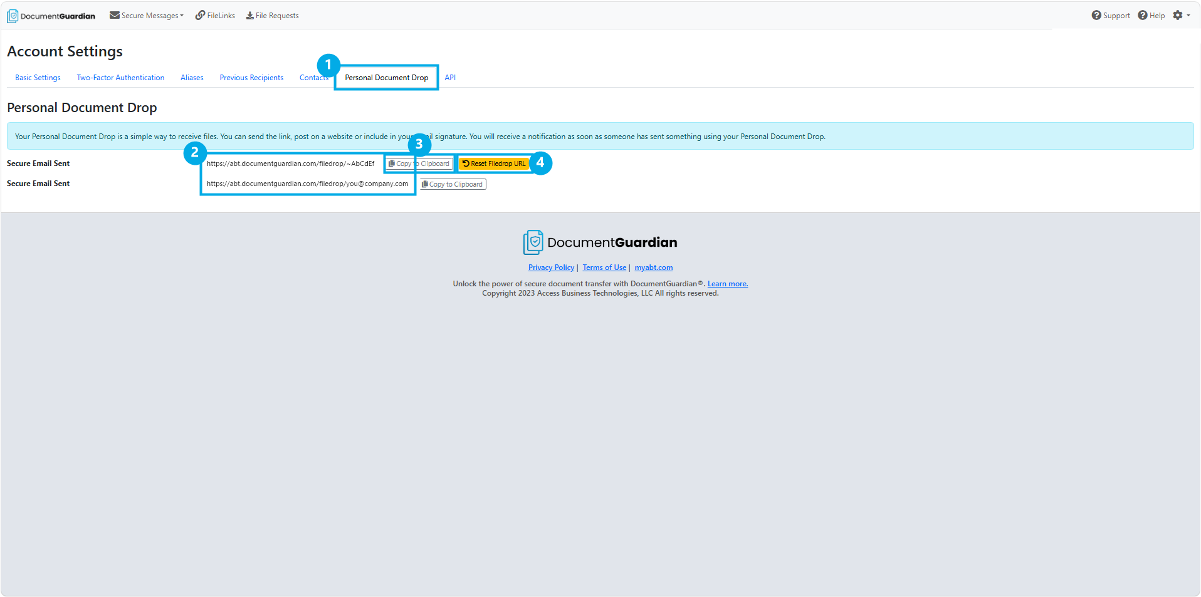
Task: Switch to the Contacts tab
Action: (x=313, y=78)
